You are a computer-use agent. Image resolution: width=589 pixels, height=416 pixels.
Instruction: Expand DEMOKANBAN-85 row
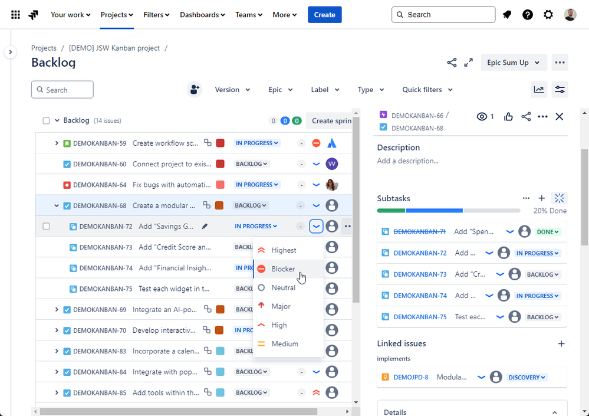point(57,393)
